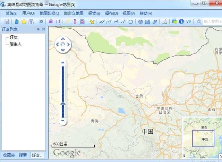The height and width of the screenshot is (162, 222).
Task: Select the 好友 tree node
Action: point(14,37)
